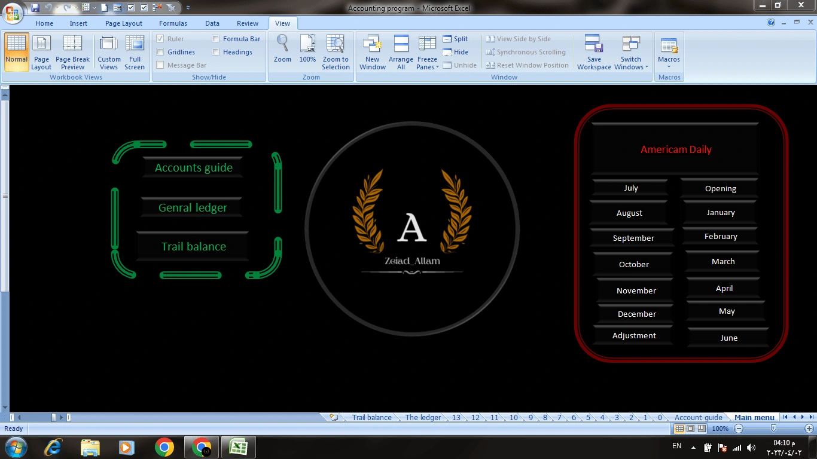
Task: Click next sheet tab scroll arrow
Action: [802, 417]
